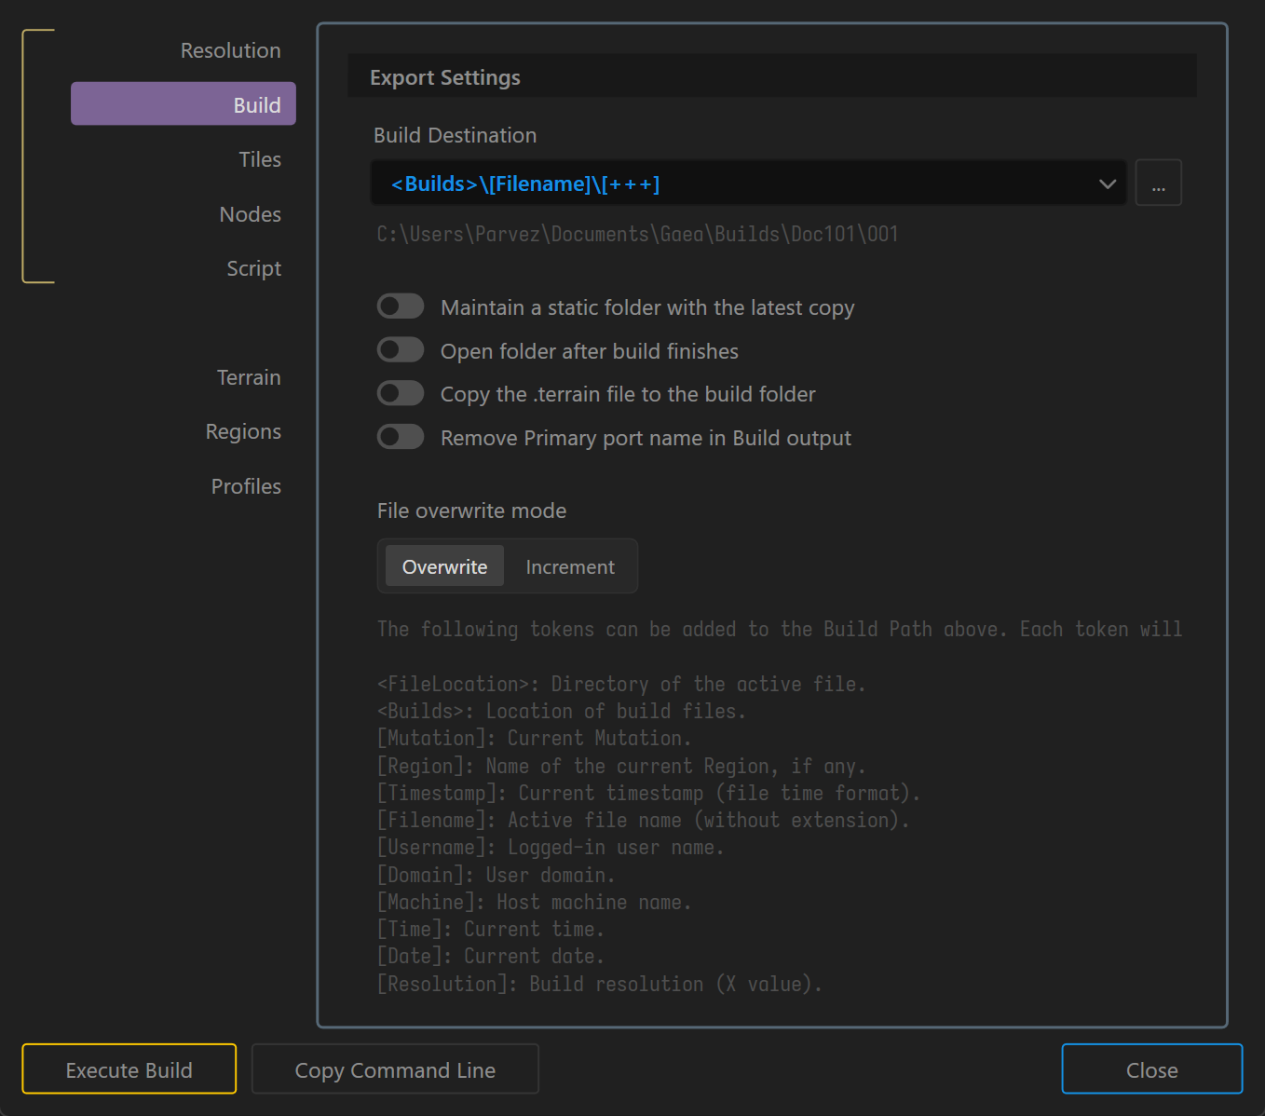
Task: Select the Build tab in sidebar
Action: tap(184, 104)
